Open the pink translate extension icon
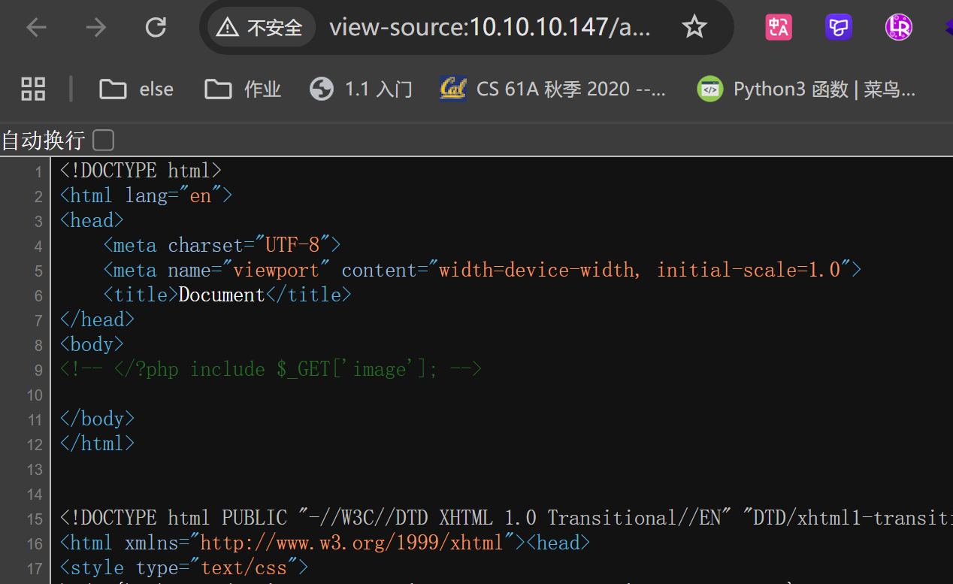Viewport: 953px width, 584px height. (779, 28)
